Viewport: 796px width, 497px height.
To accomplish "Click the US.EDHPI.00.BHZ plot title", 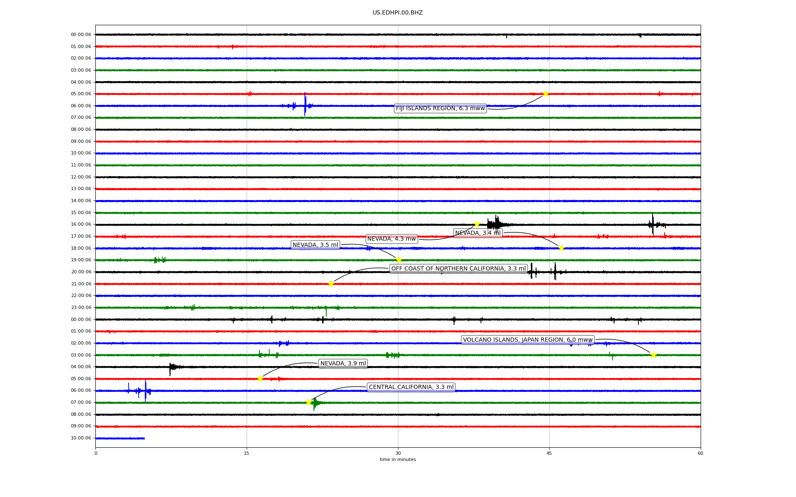I will coord(398,13).
